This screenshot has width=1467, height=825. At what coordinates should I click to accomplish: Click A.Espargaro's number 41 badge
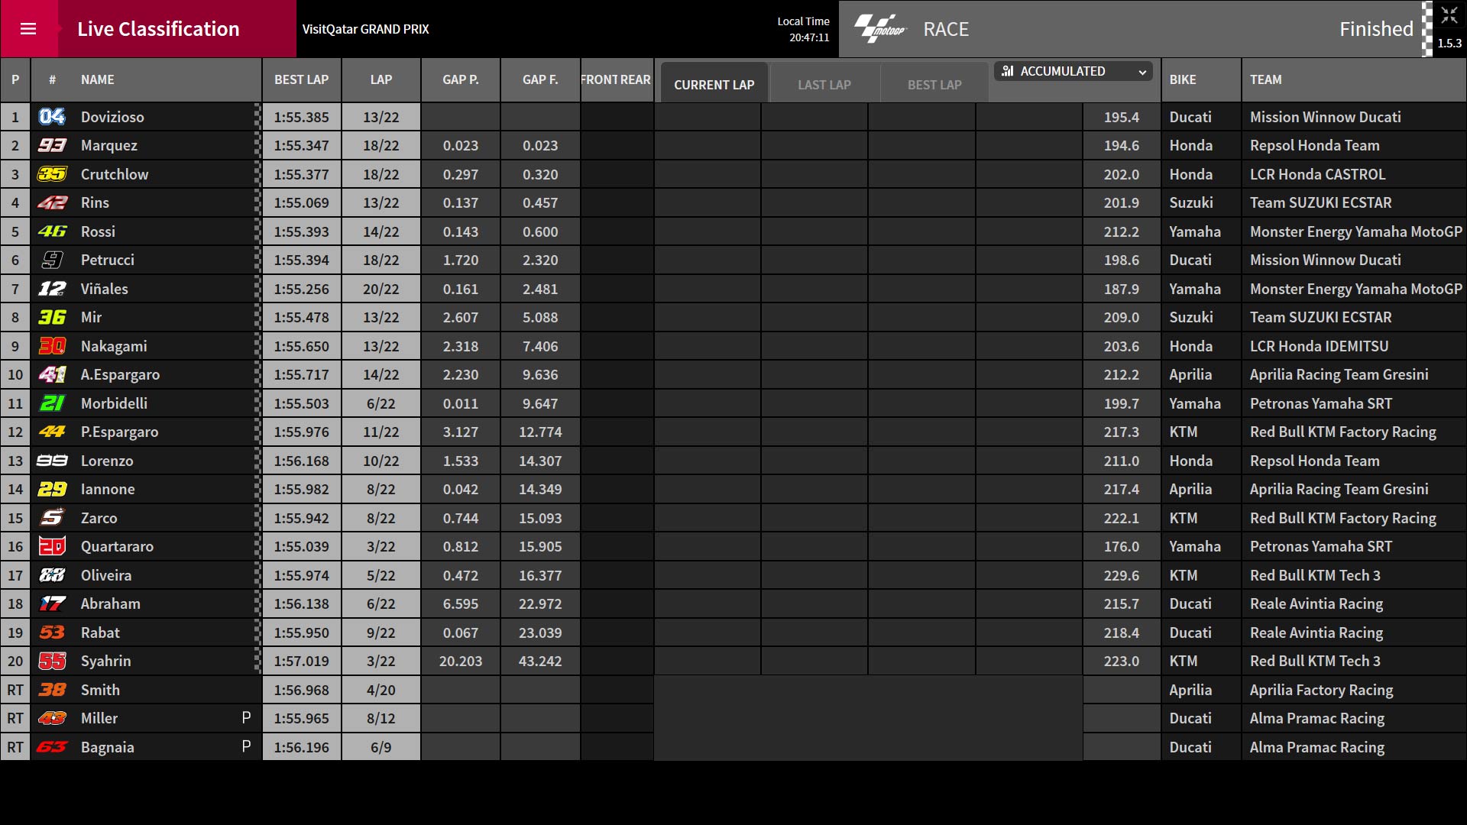[52, 374]
